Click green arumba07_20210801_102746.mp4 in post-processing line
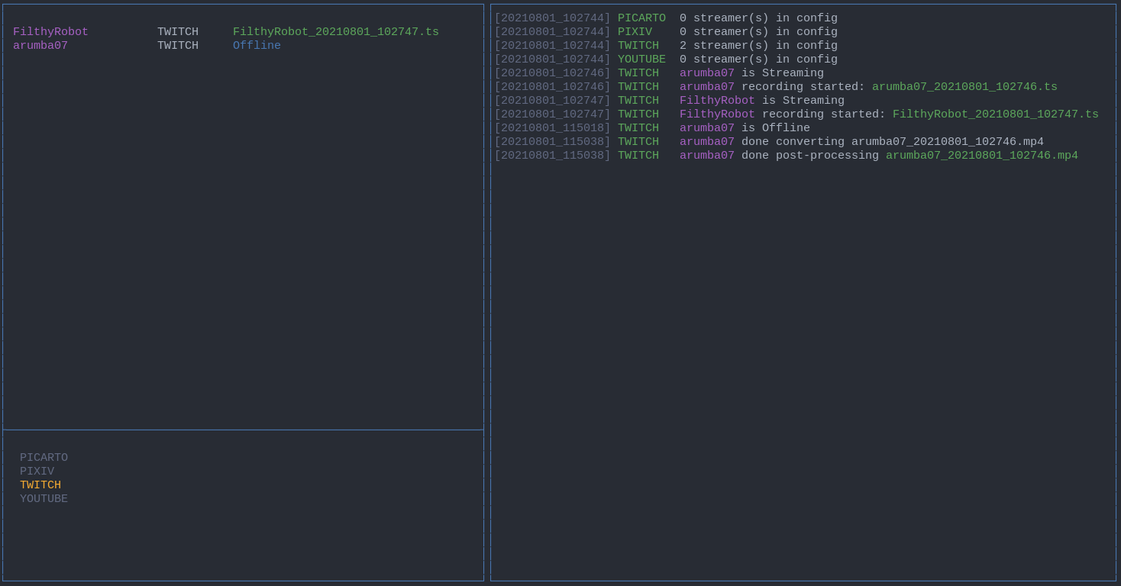This screenshot has width=1121, height=586. point(981,156)
